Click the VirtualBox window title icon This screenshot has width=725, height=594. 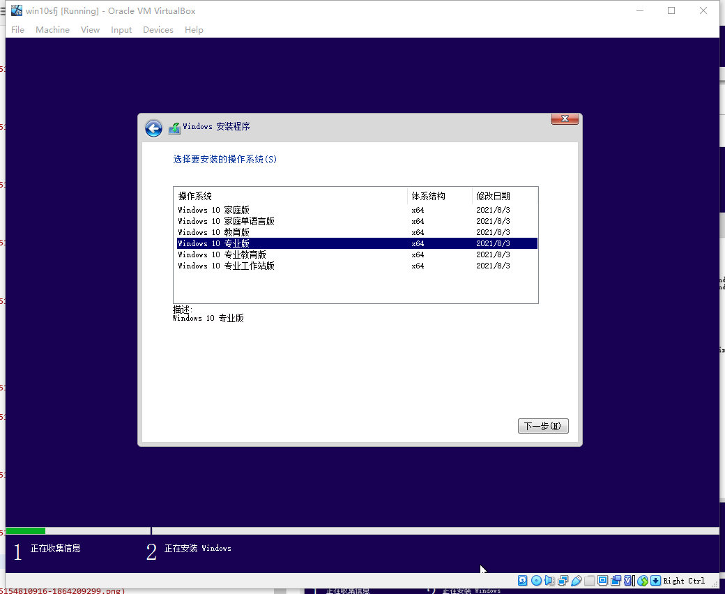click(17, 10)
